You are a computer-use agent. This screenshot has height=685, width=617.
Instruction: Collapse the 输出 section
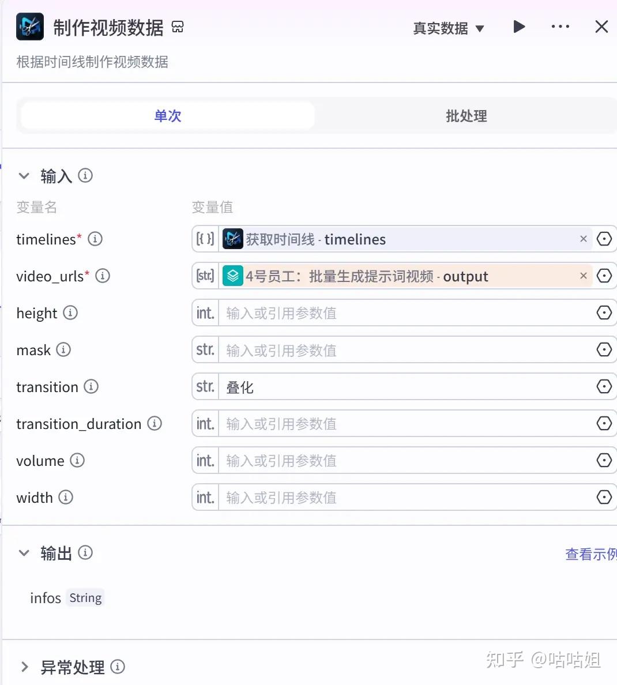coord(24,553)
